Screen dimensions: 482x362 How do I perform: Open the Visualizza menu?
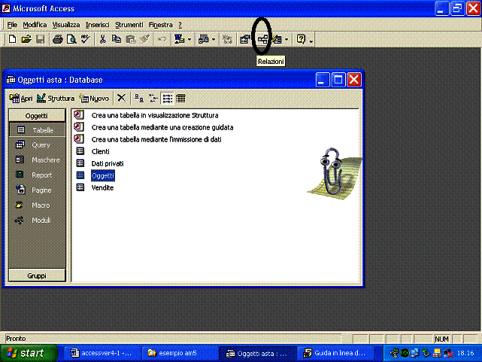click(65, 25)
